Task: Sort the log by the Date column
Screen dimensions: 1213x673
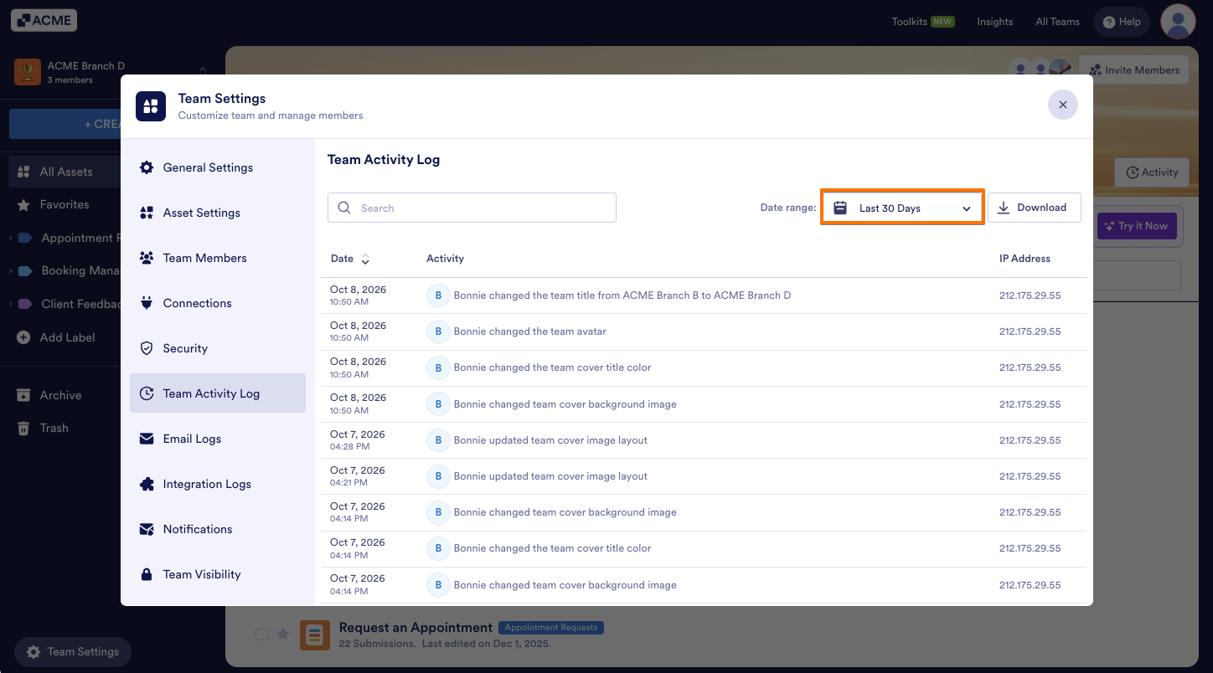Action: coord(349,259)
